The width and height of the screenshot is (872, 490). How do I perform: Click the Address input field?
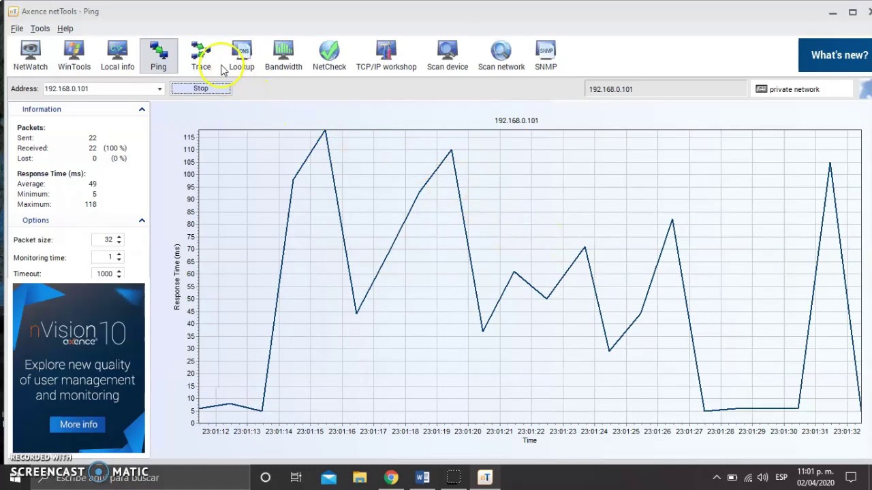pos(99,89)
